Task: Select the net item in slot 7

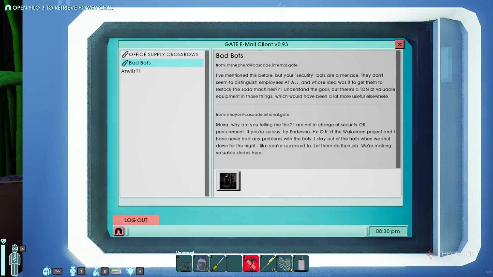Action: tap(284, 263)
